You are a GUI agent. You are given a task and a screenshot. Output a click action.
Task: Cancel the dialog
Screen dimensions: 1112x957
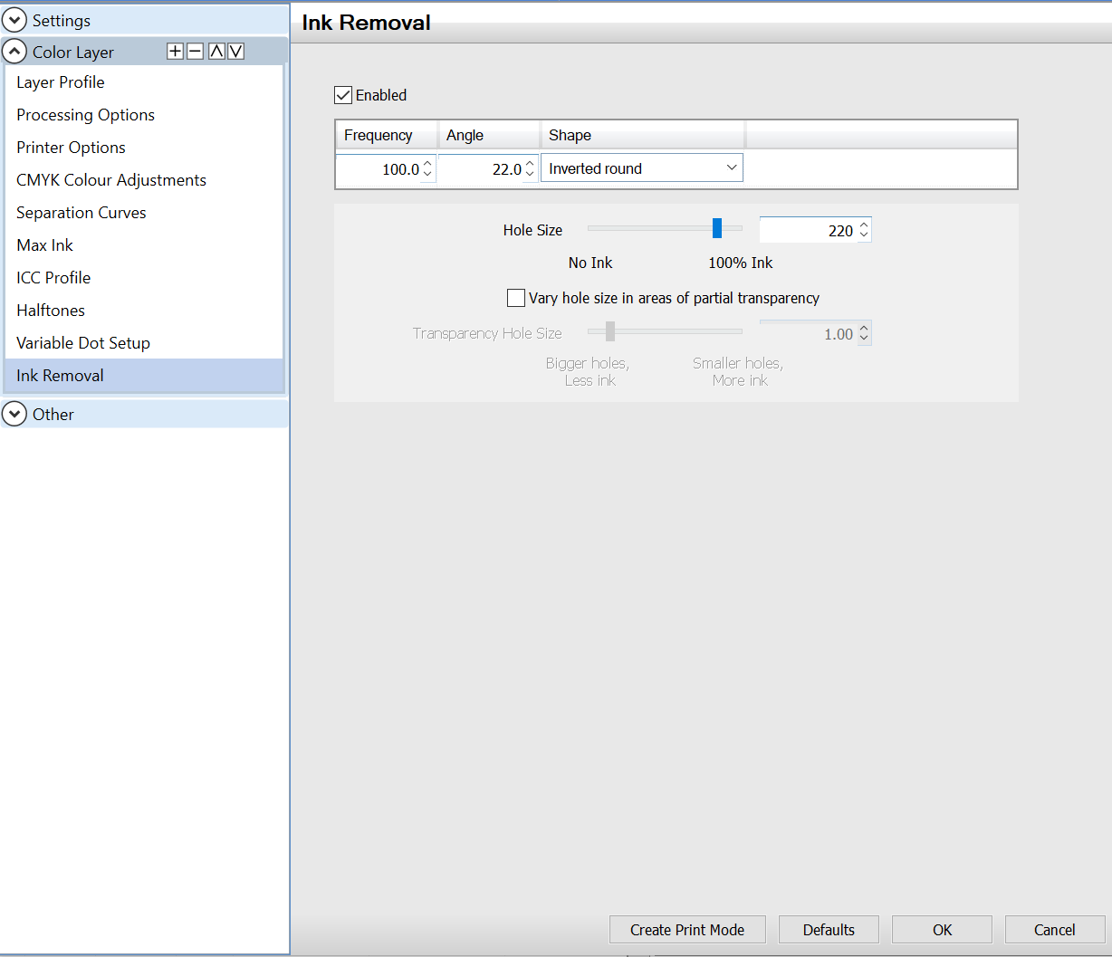(1055, 930)
